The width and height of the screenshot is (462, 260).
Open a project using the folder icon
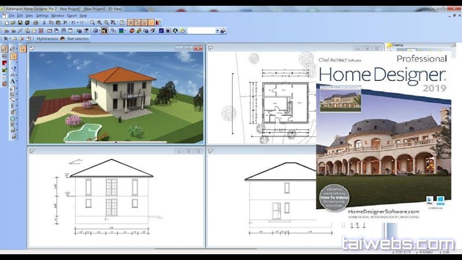[x=13, y=23]
